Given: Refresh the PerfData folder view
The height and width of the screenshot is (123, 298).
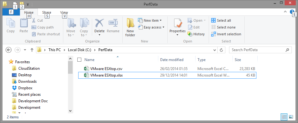Looking at the screenshot, I should (221, 50).
